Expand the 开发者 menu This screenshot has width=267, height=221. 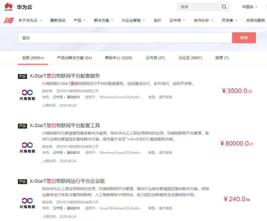coord(230,20)
